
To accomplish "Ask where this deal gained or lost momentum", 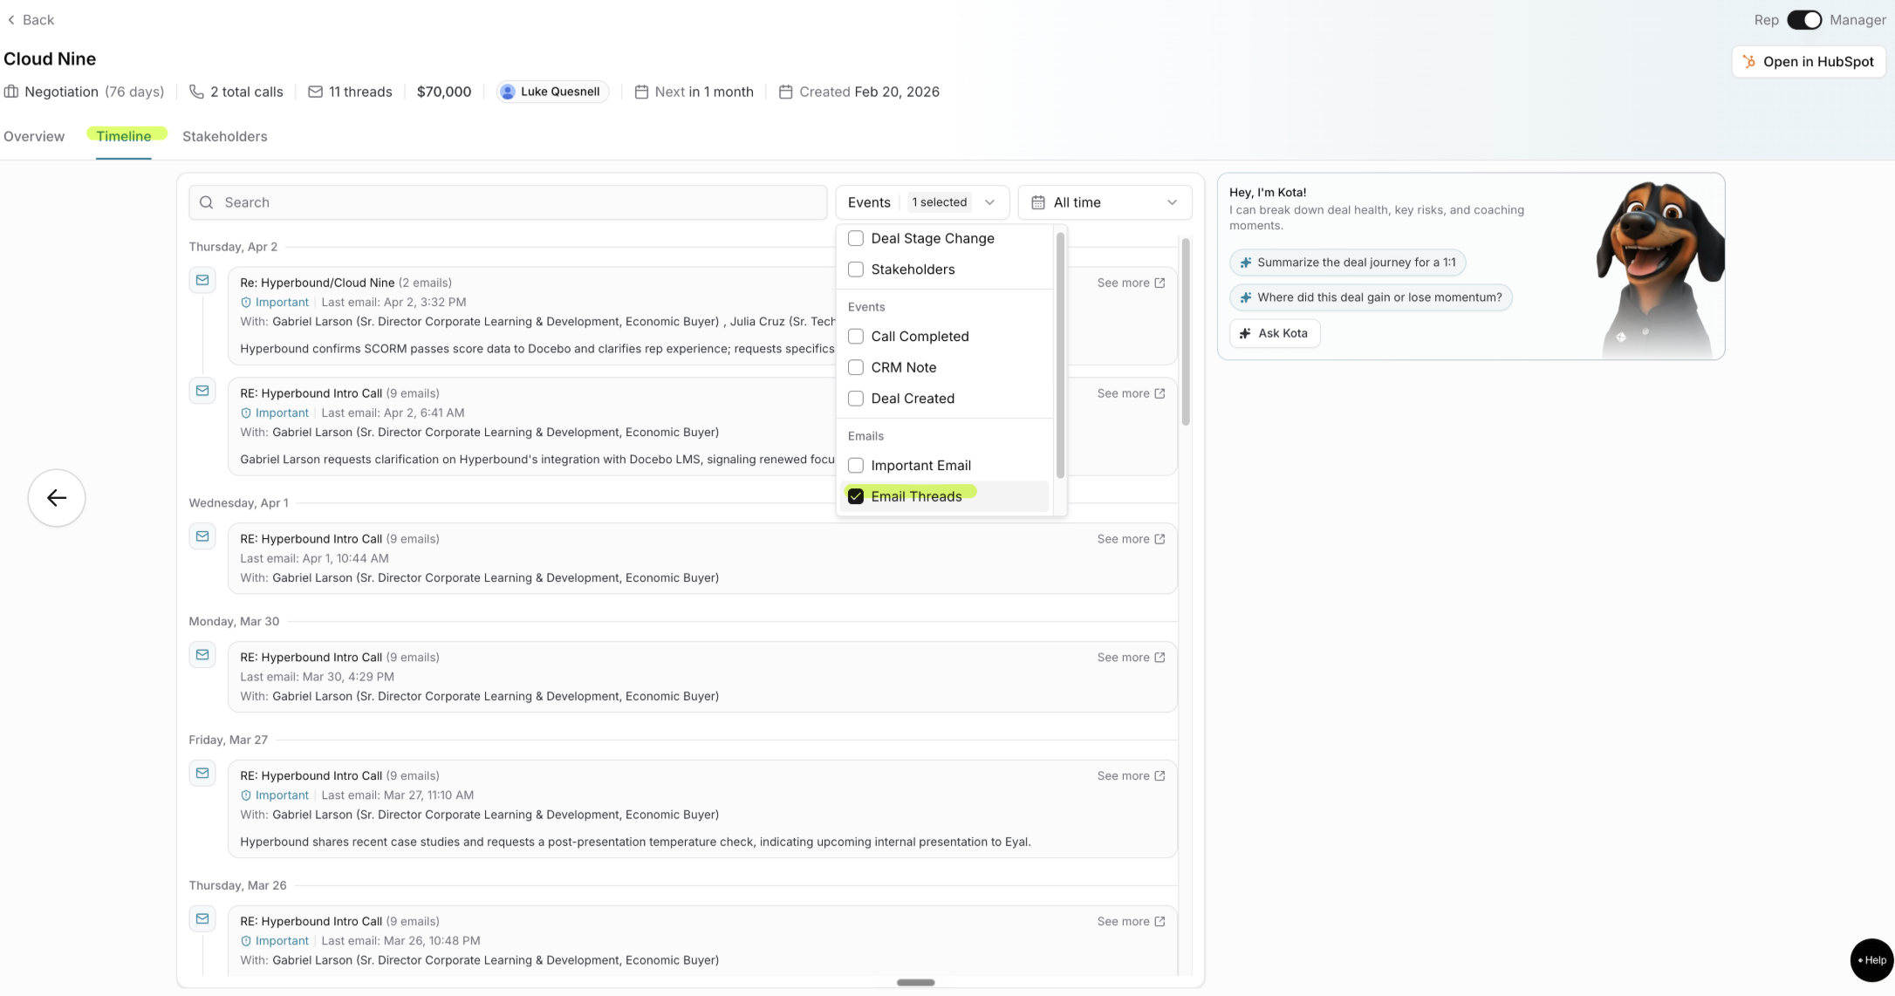I will coord(1371,297).
